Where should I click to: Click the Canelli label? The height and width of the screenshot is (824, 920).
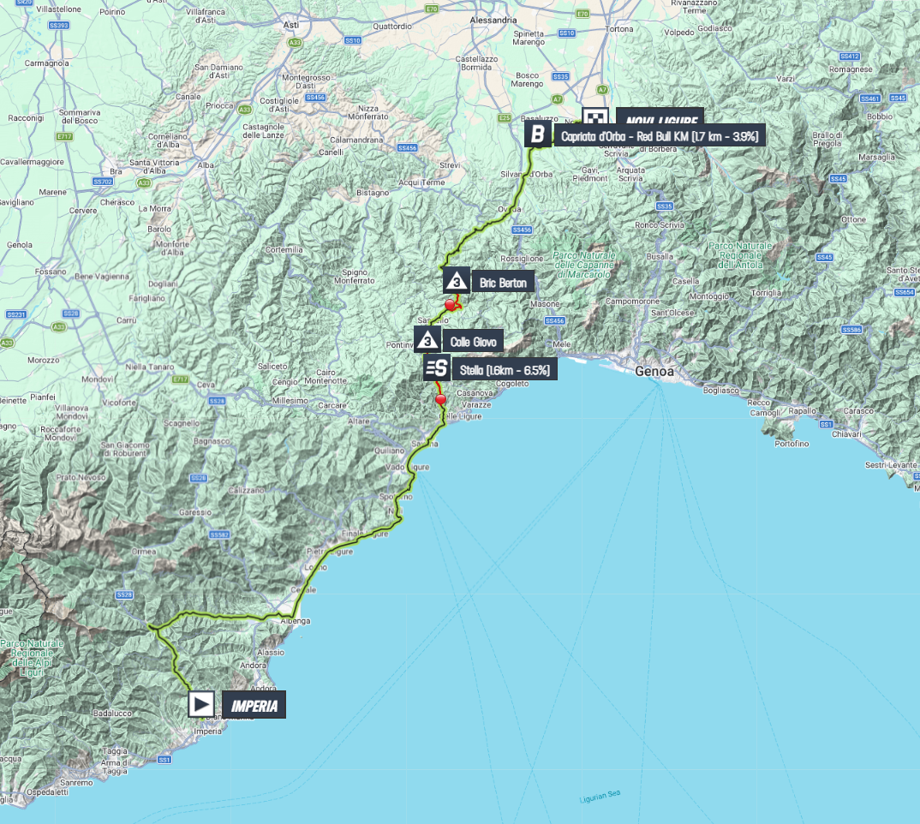pyautogui.click(x=331, y=152)
